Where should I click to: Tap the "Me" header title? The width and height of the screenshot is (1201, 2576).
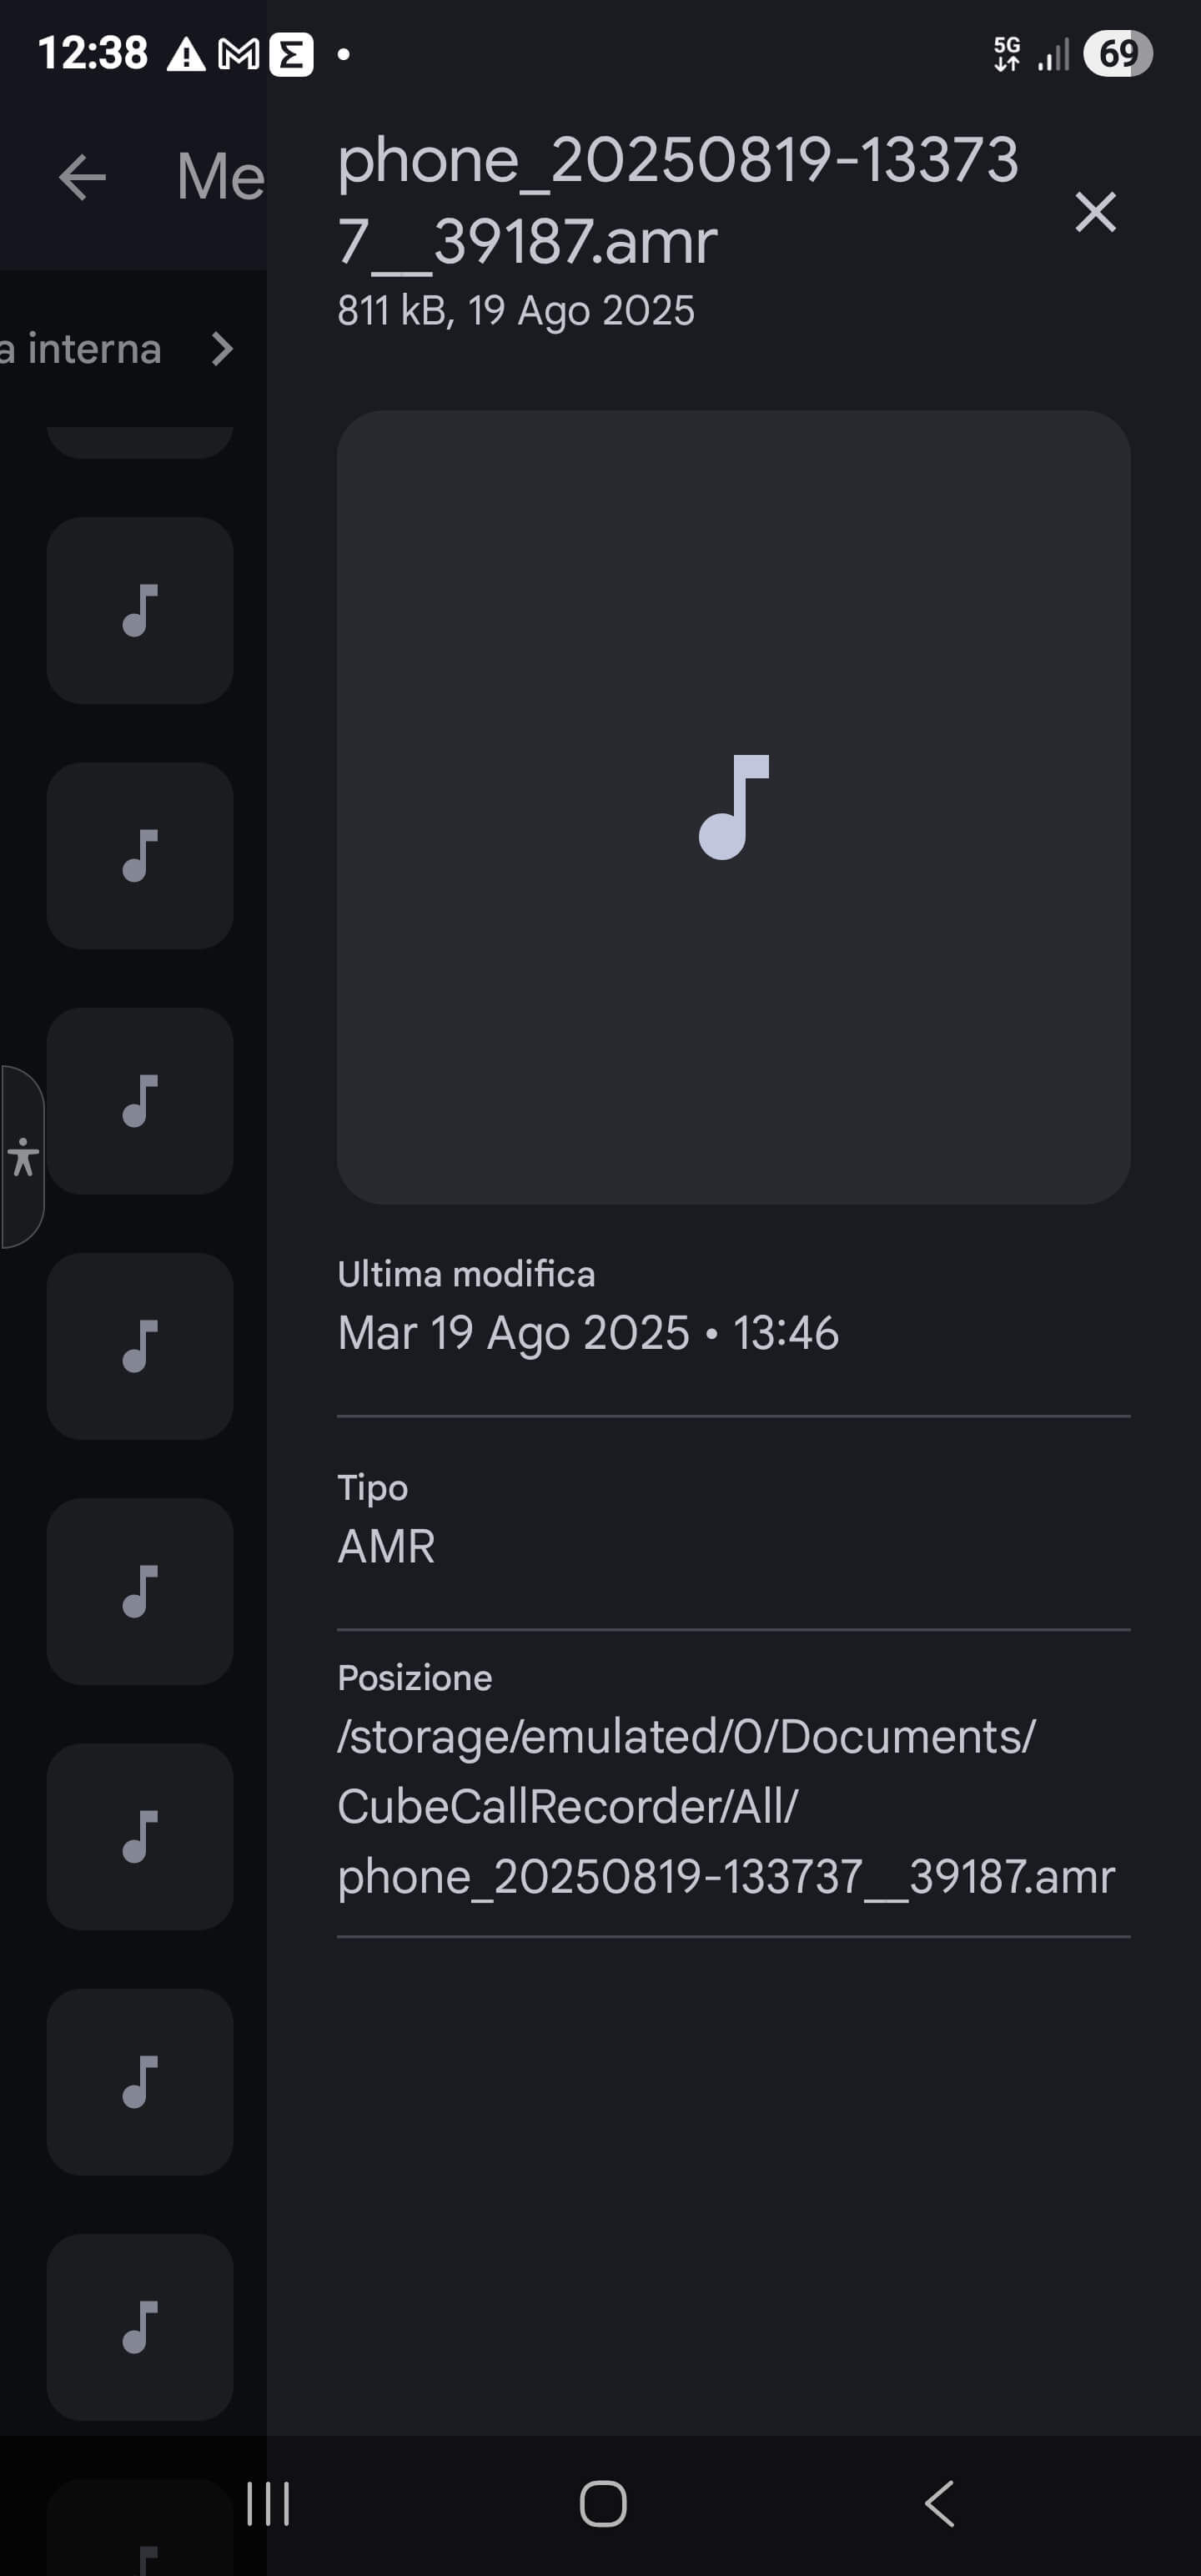(220, 178)
